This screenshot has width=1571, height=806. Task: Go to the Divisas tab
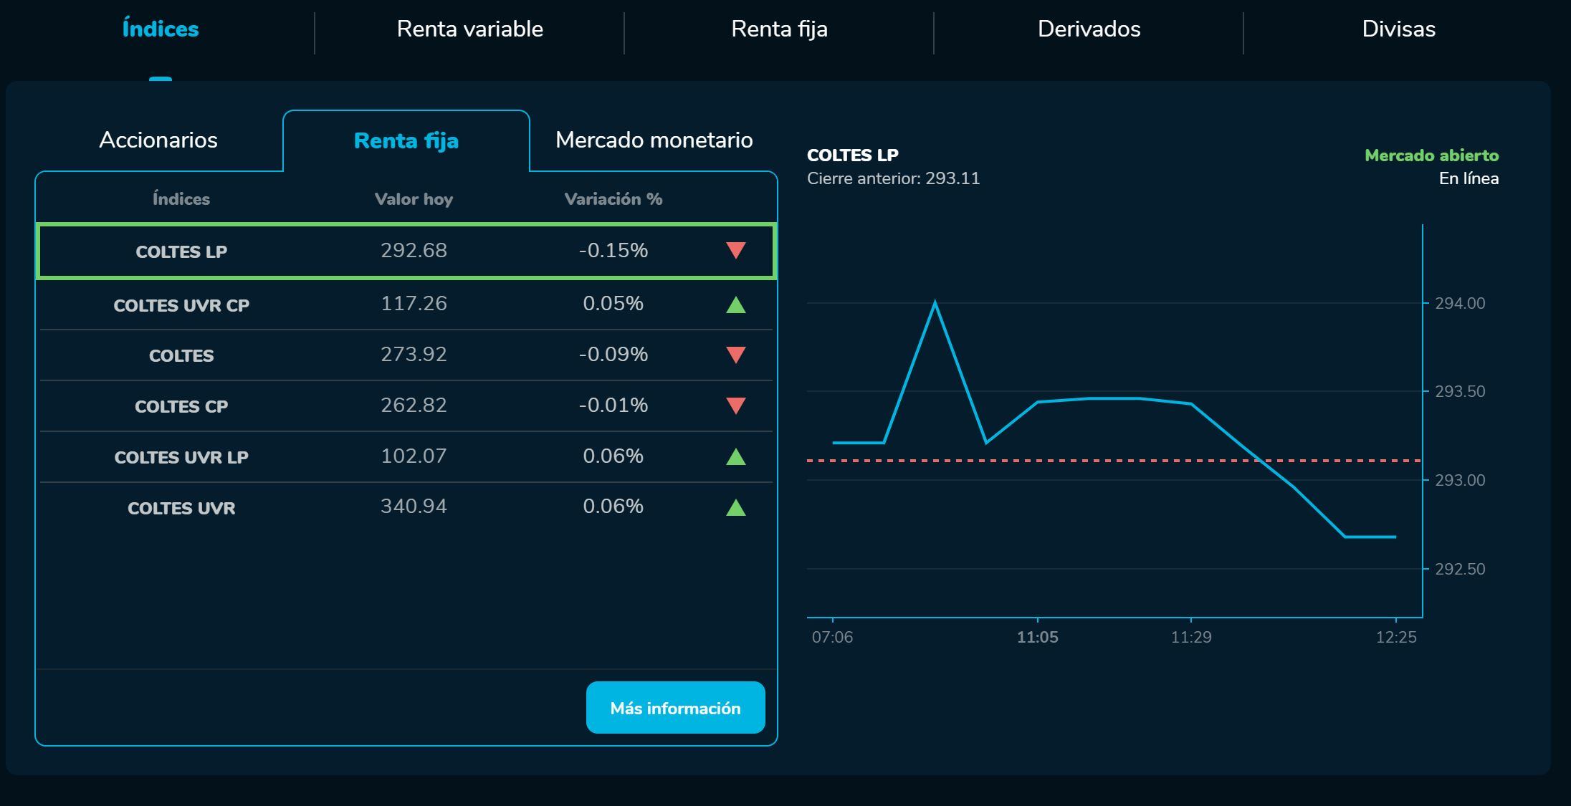click(x=1398, y=29)
